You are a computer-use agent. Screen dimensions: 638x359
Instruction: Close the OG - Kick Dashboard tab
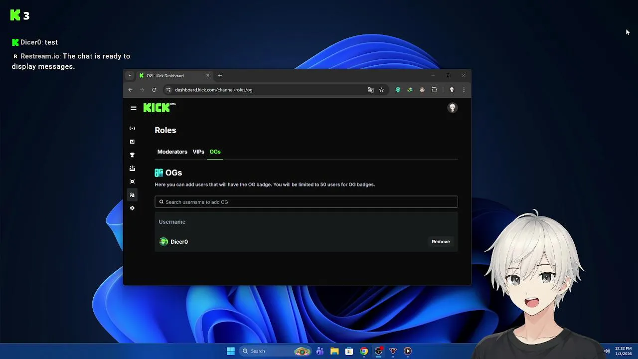[208, 76]
